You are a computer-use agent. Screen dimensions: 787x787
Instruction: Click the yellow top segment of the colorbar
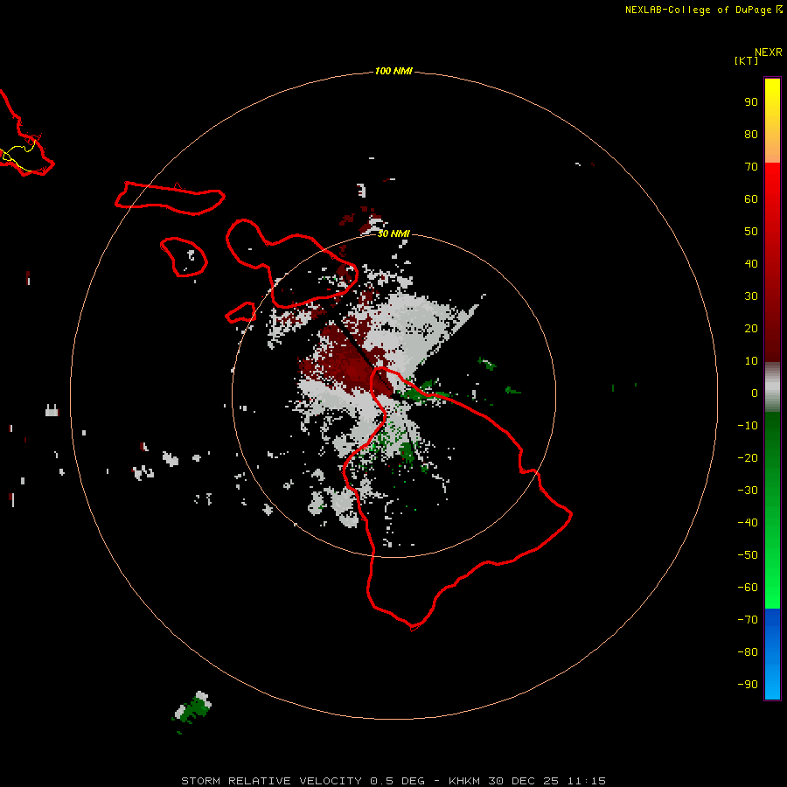772,121
